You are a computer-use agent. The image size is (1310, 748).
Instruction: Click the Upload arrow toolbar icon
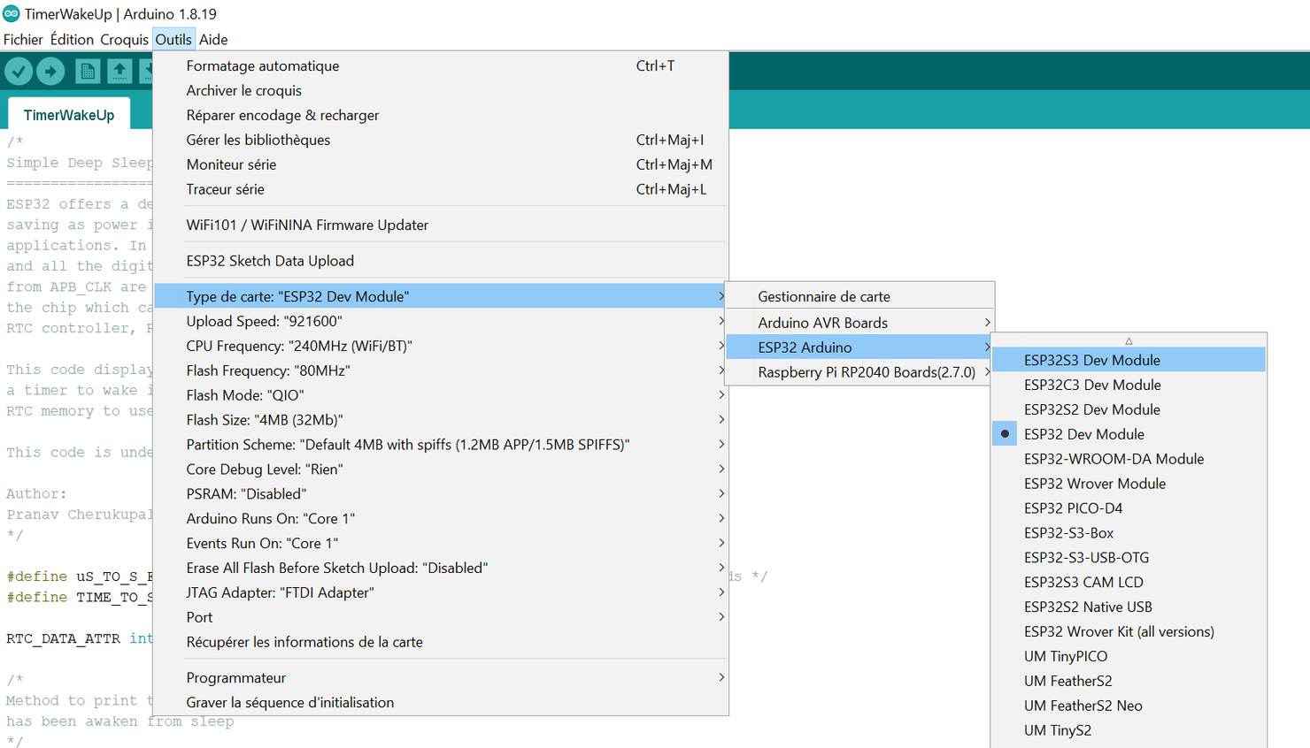[50, 71]
